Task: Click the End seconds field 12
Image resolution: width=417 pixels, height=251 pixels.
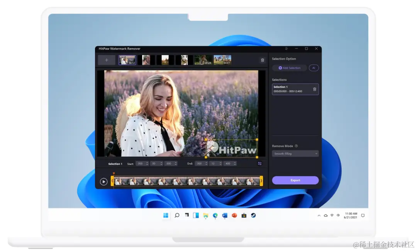Action: coord(216,164)
